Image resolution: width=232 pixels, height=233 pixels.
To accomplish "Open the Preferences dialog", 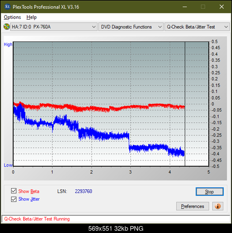I will 192,206.
